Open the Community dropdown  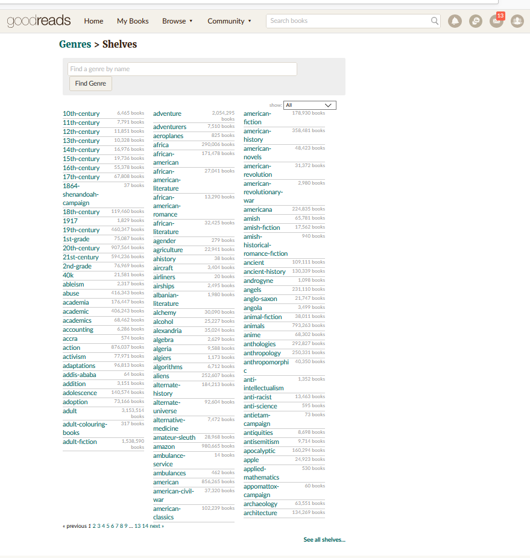pyautogui.click(x=229, y=21)
